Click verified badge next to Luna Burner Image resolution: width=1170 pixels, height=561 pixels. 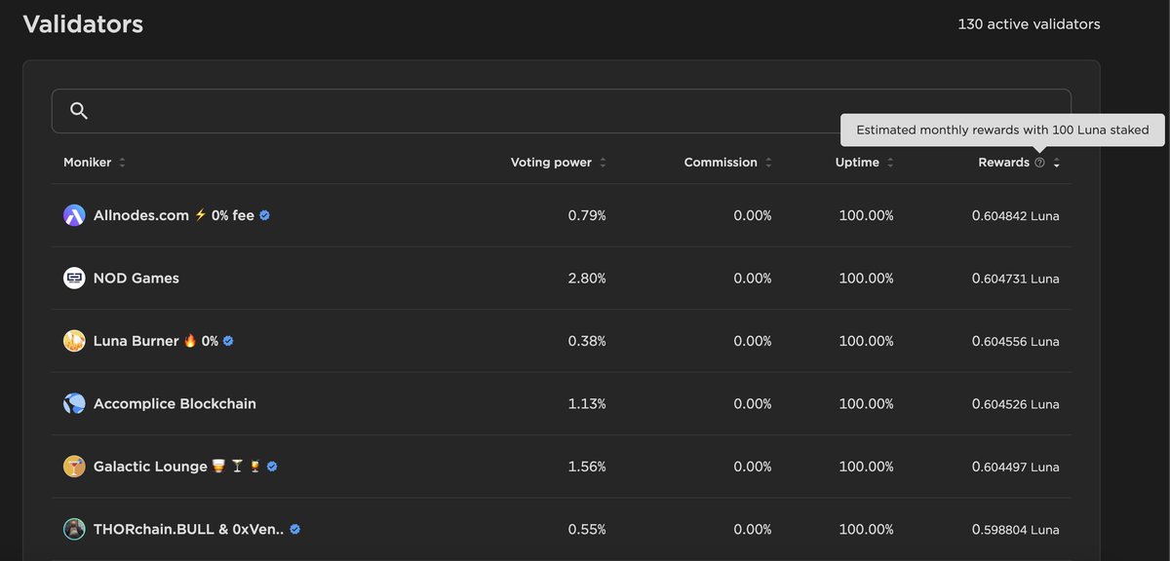[228, 341]
